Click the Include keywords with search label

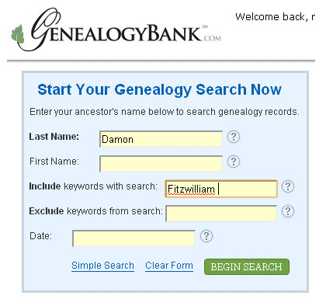click(93, 186)
